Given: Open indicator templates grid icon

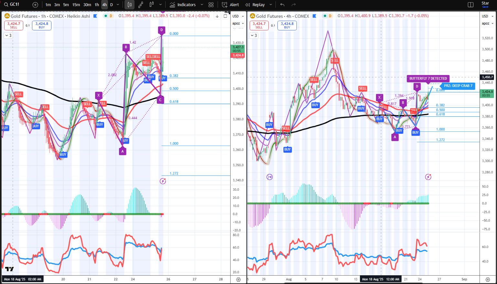Looking at the screenshot, I should pos(211,5).
